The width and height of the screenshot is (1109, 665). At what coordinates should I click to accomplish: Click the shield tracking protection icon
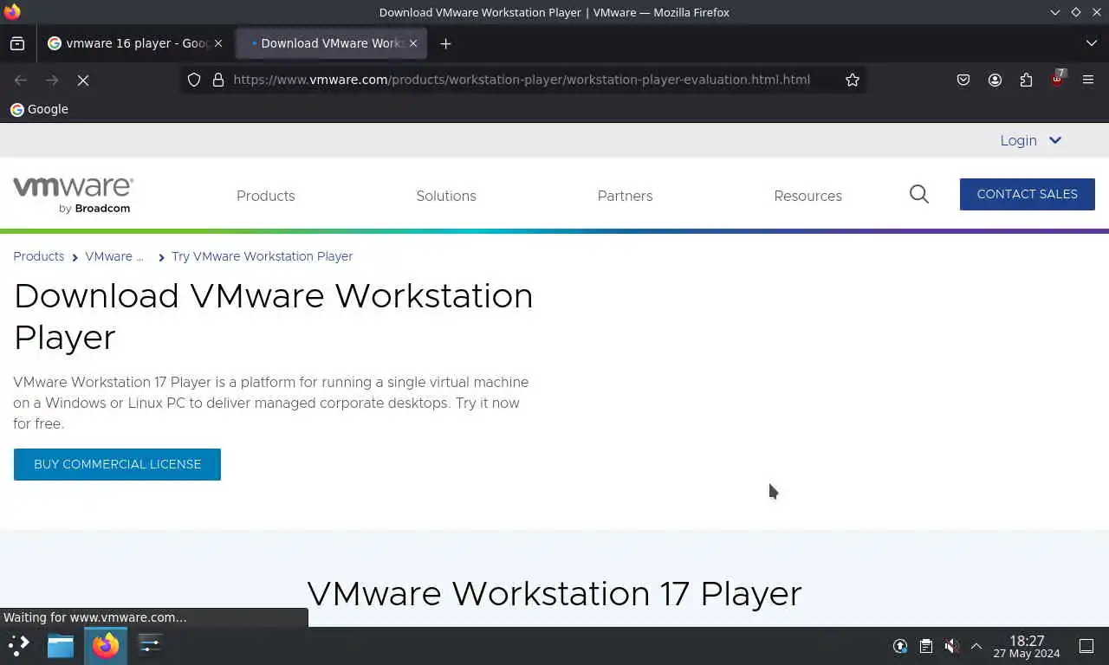coord(194,80)
